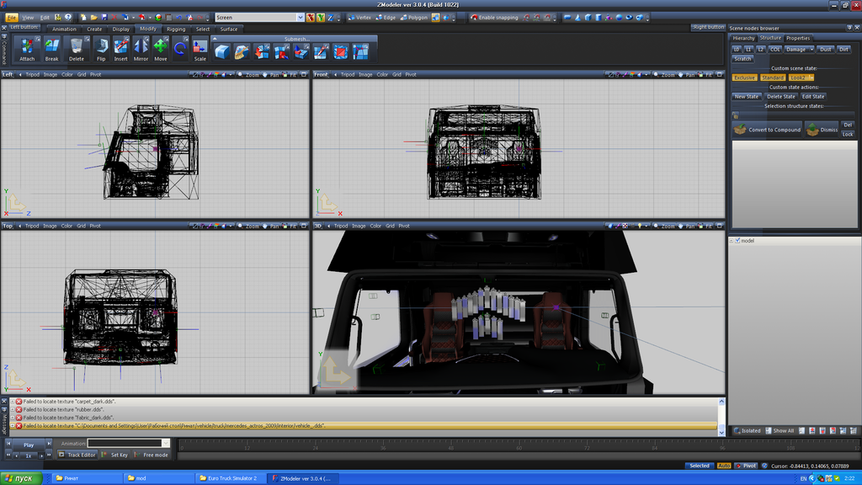The image size is (862, 485).
Task: Click the Delete trash bin tool
Action: pyautogui.click(x=77, y=47)
